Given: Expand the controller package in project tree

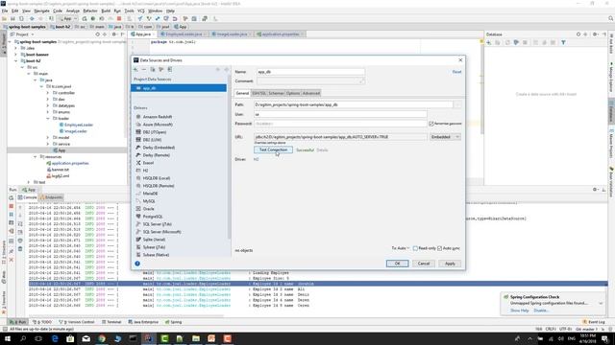Looking at the screenshot, I should point(48,93).
